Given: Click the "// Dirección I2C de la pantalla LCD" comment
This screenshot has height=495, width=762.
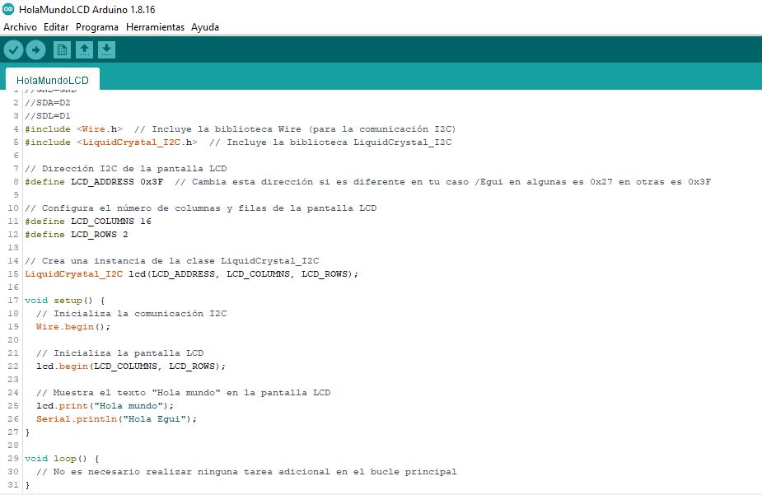Looking at the screenshot, I should [126, 169].
